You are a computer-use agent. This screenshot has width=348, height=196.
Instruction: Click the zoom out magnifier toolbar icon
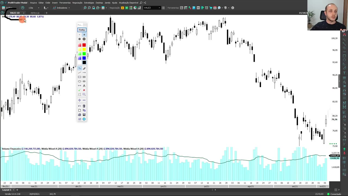pos(89,8)
